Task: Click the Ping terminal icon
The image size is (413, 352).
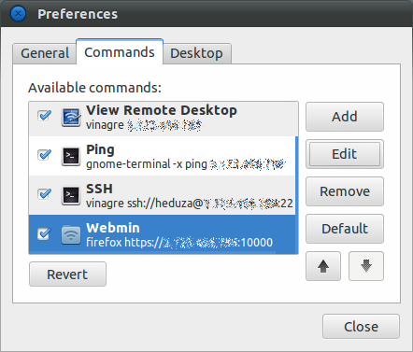Action: pyautogui.click(x=71, y=156)
